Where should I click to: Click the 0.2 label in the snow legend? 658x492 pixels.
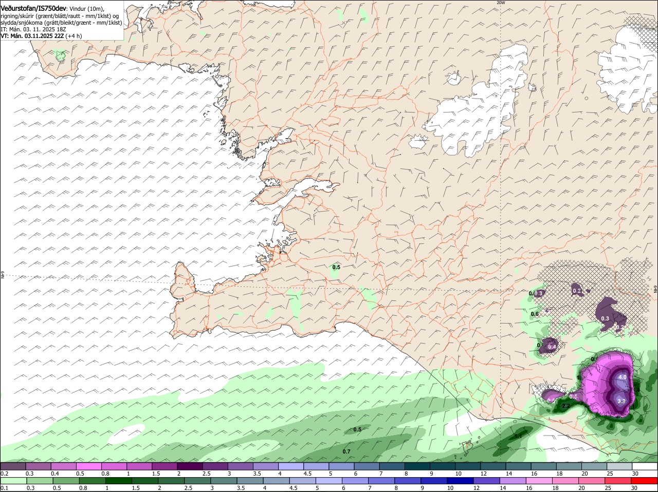pyautogui.click(x=4, y=473)
